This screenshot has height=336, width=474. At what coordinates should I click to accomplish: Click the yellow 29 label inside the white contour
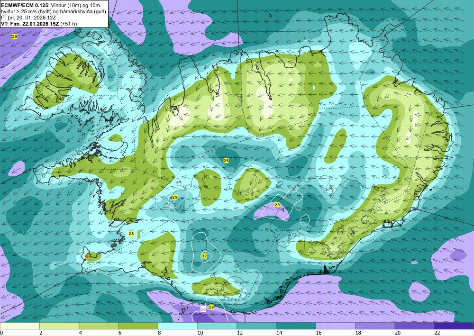click(175, 197)
